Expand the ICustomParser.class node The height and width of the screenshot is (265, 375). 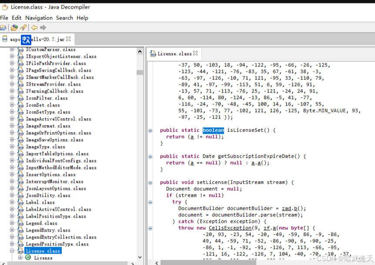[12, 49]
